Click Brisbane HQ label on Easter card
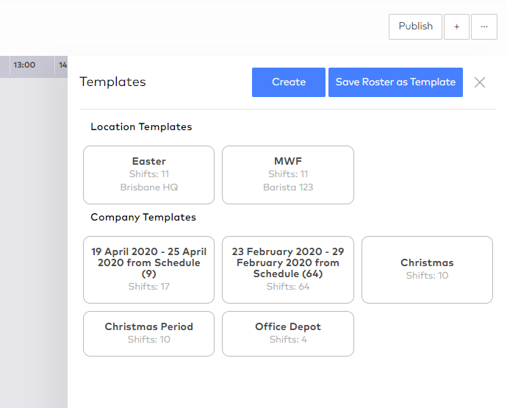The width and height of the screenshot is (507, 408). pos(149,187)
